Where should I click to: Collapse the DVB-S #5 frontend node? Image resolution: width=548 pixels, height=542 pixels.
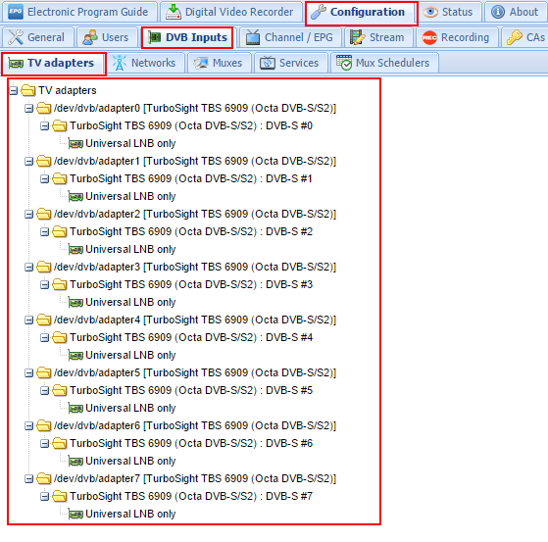(x=44, y=391)
